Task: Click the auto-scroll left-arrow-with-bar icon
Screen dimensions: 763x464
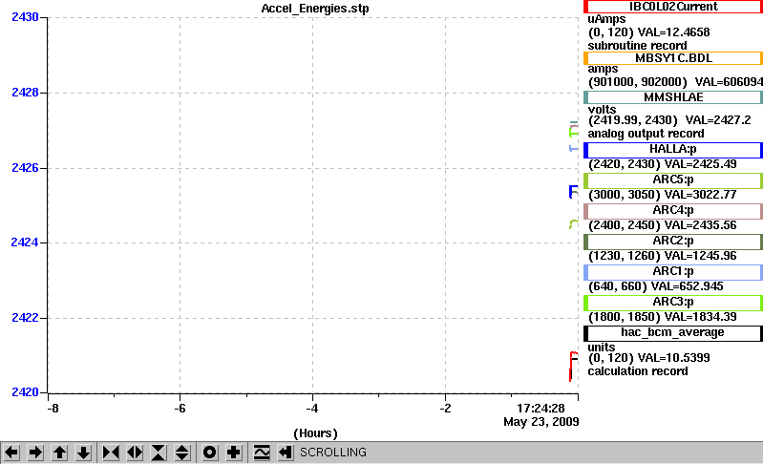Action: point(286,453)
